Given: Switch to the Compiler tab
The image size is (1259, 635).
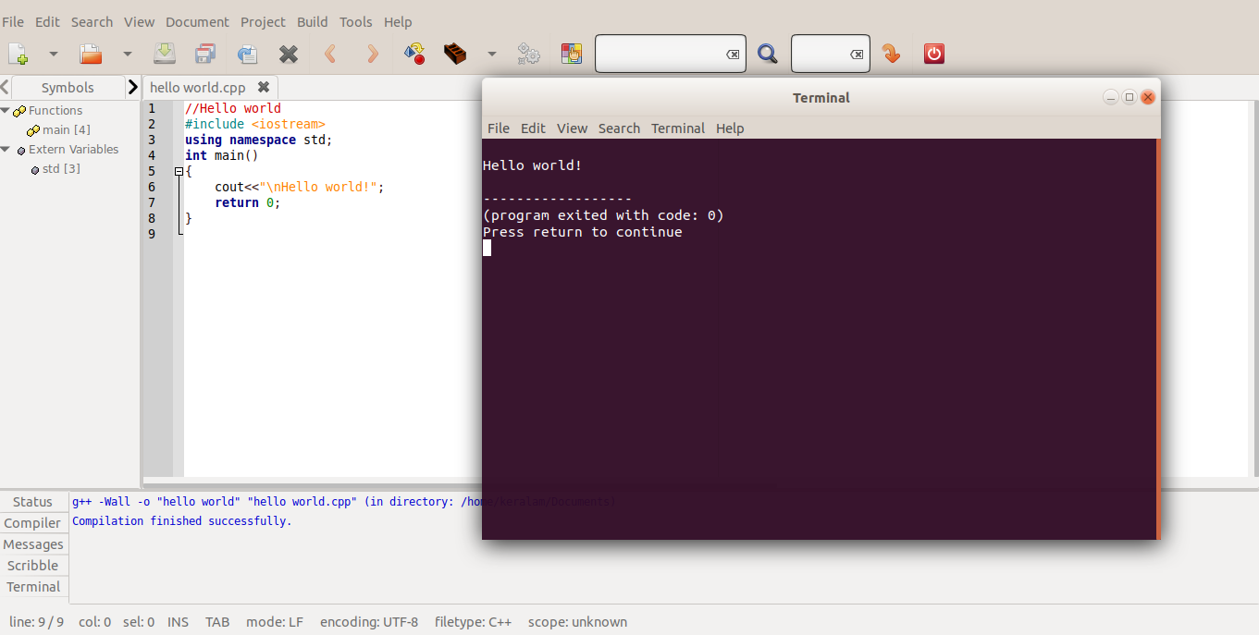Looking at the screenshot, I should pyautogui.click(x=32, y=523).
